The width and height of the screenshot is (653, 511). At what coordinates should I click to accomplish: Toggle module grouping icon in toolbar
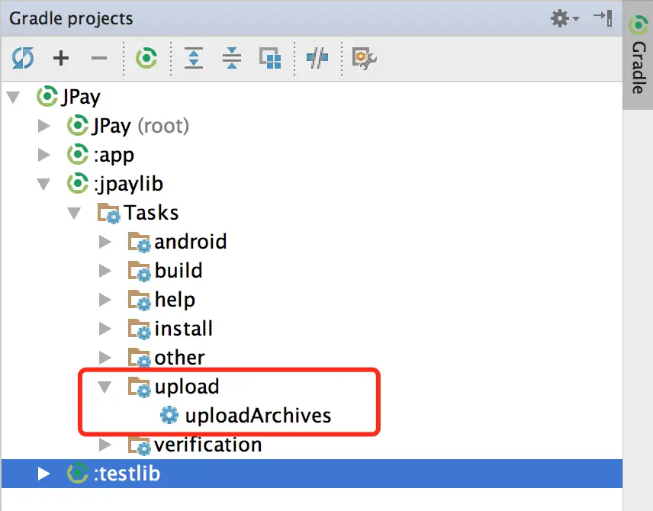coord(270,58)
